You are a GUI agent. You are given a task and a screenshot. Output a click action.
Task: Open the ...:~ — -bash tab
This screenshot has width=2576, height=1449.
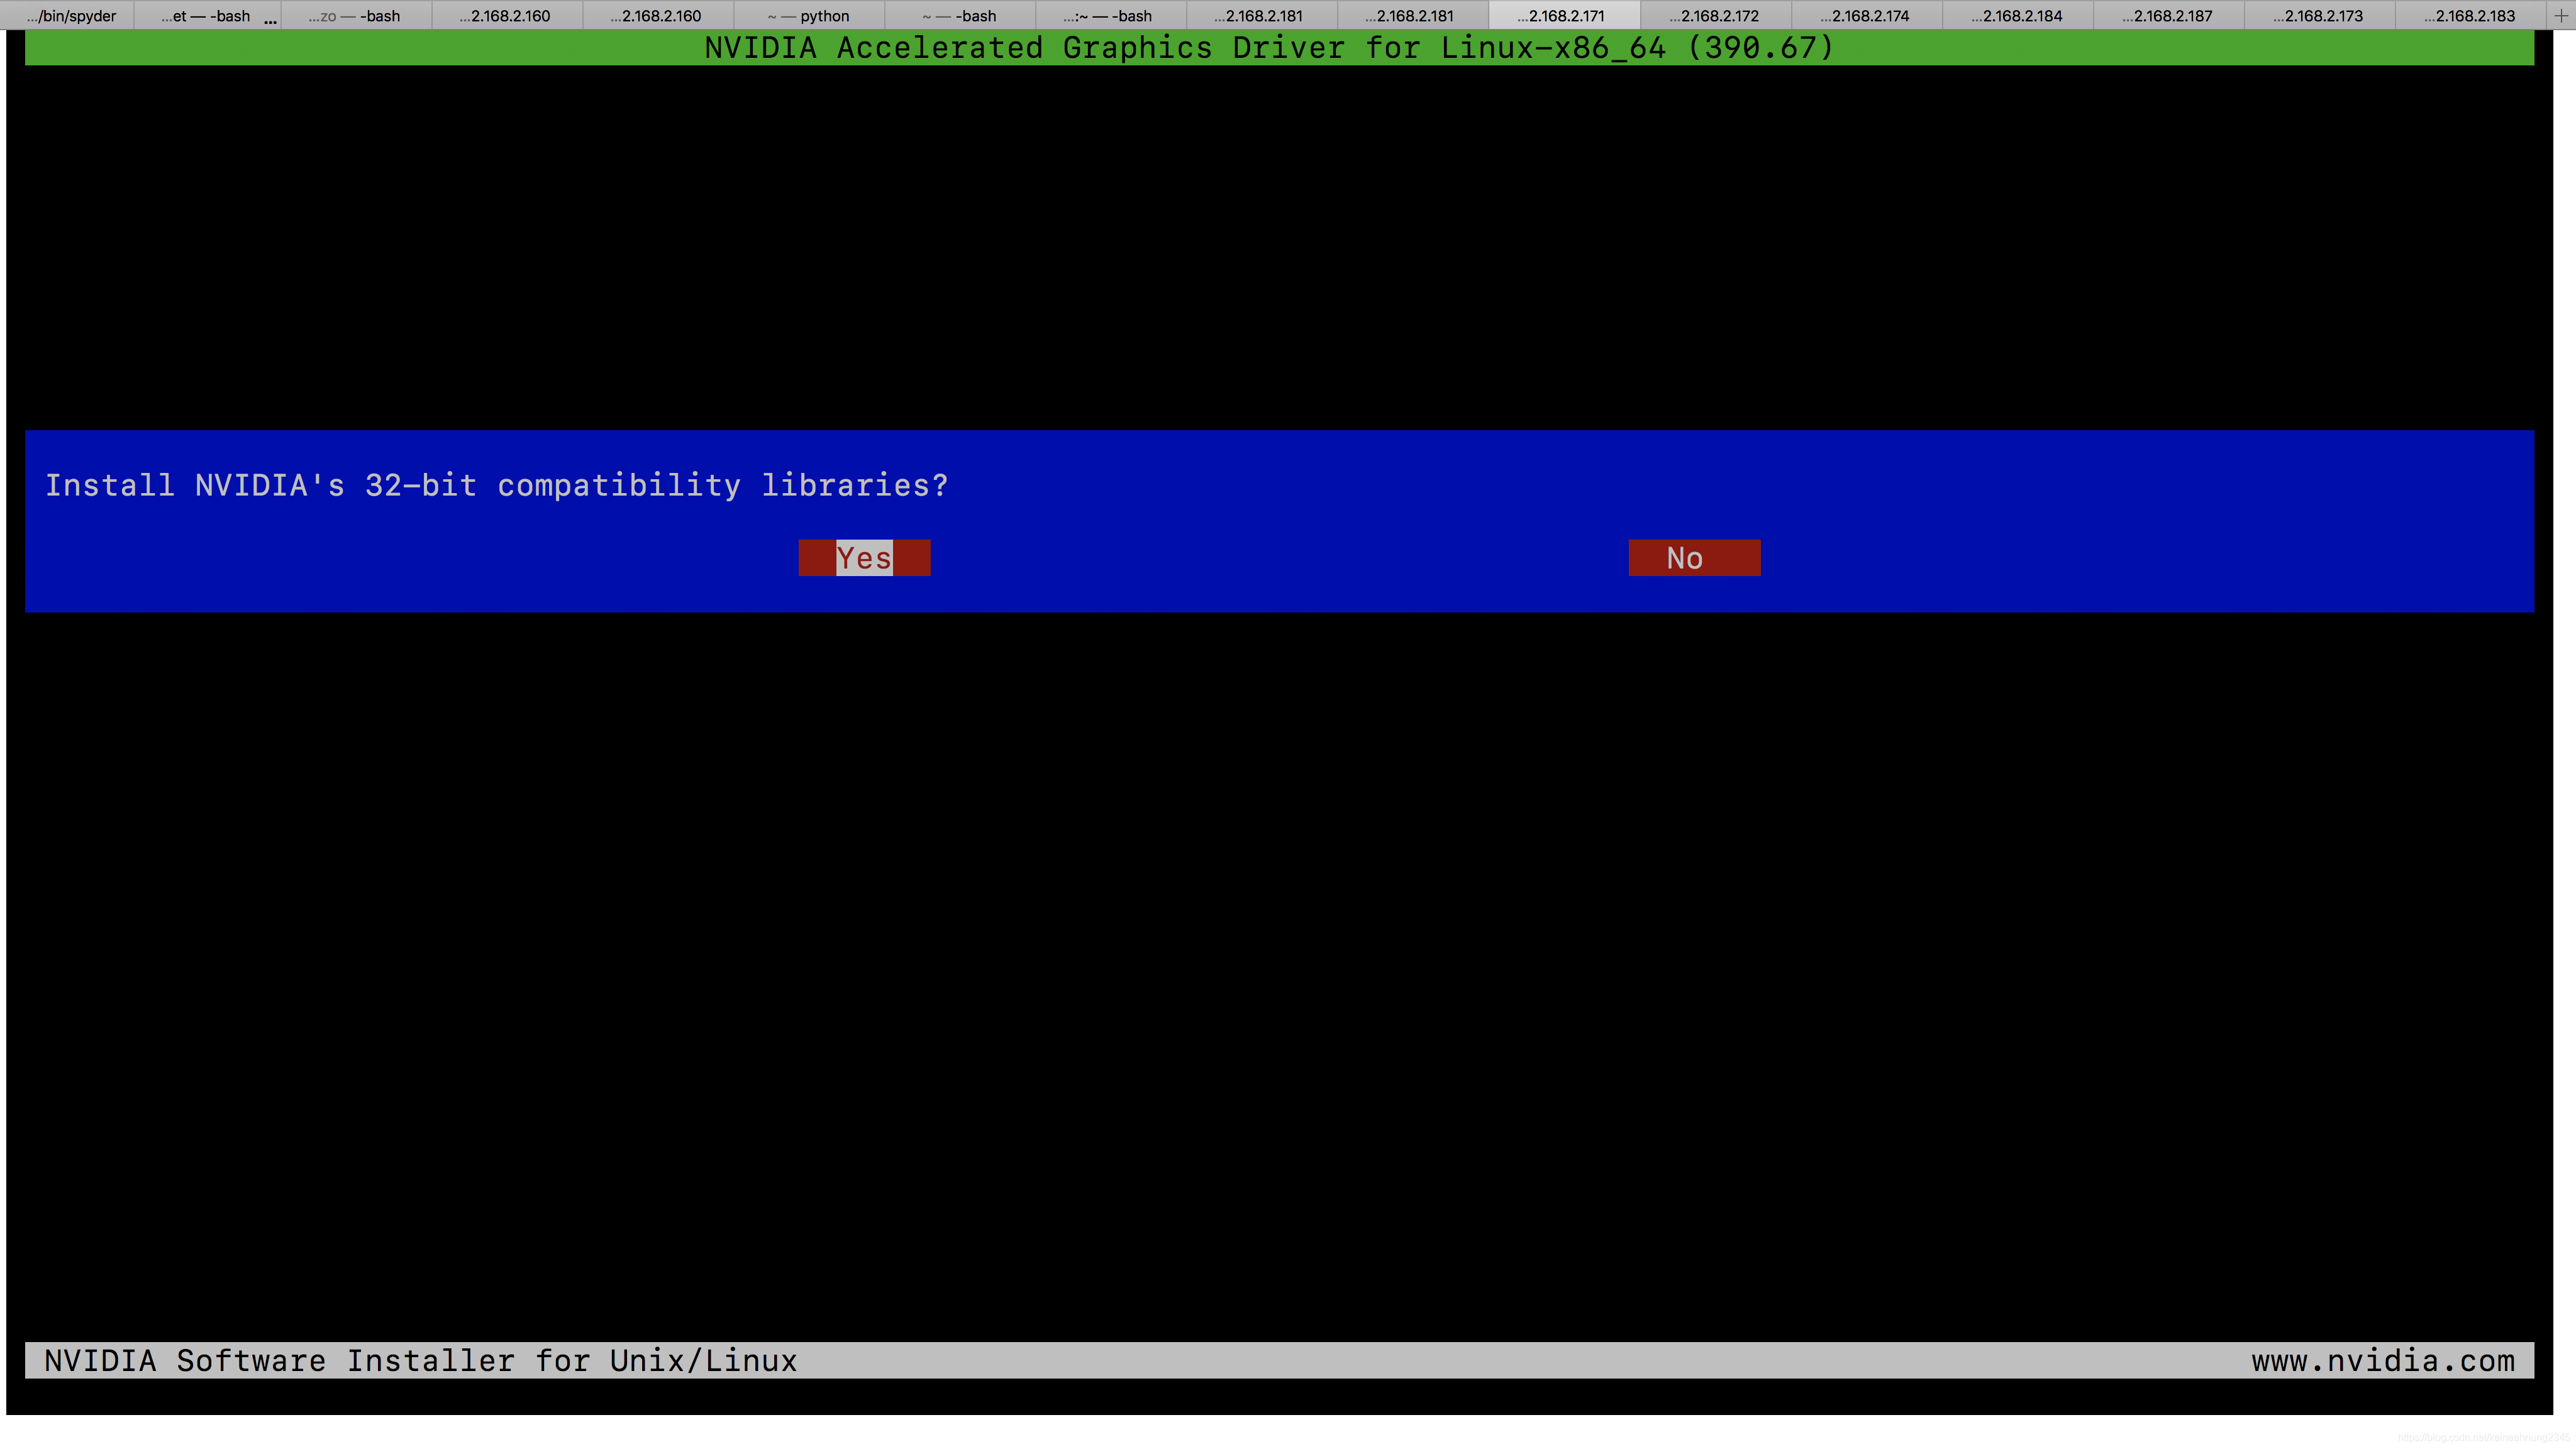(1109, 16)
